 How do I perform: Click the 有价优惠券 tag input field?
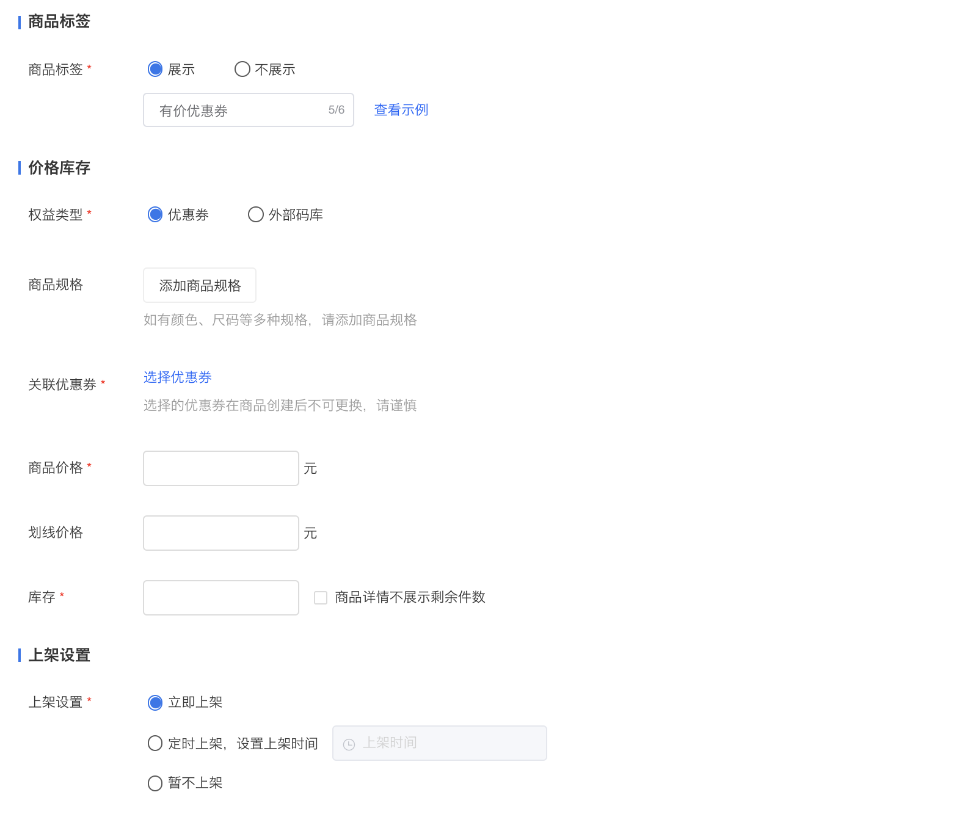(249, 110)
